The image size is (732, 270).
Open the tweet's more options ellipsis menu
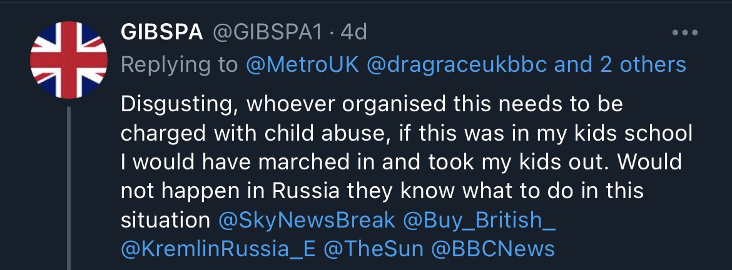(684, 32)
